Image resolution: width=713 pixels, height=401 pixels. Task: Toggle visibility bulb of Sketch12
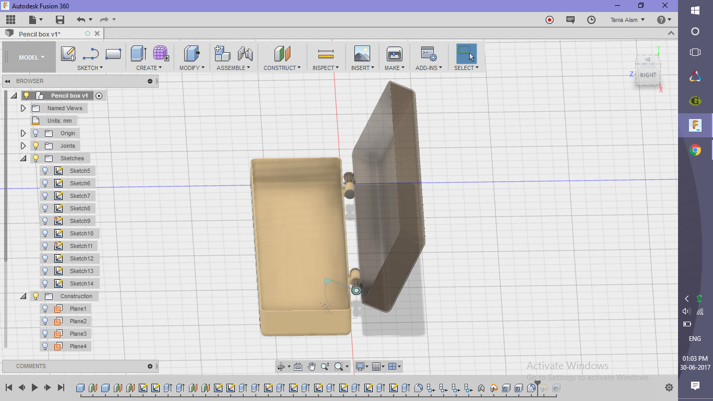[x=45, y=258]
